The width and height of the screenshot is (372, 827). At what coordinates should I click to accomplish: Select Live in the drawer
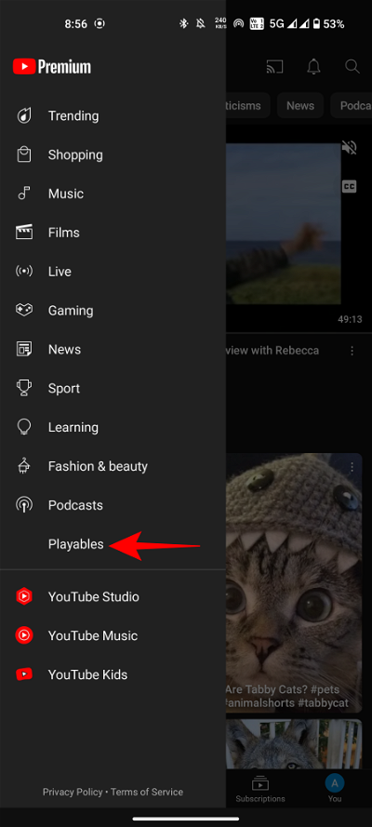point(60,272)
